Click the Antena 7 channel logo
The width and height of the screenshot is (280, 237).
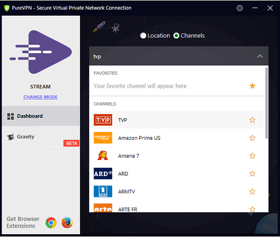tap(103, 155)
